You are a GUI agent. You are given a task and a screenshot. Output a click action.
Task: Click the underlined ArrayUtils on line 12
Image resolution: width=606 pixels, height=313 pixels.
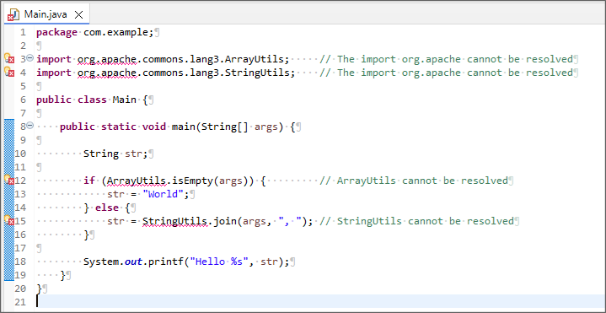(137, 181)
